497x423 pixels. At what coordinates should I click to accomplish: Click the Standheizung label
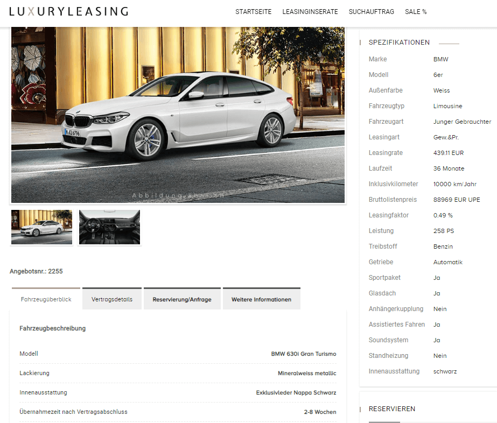[x=388, y=356]
